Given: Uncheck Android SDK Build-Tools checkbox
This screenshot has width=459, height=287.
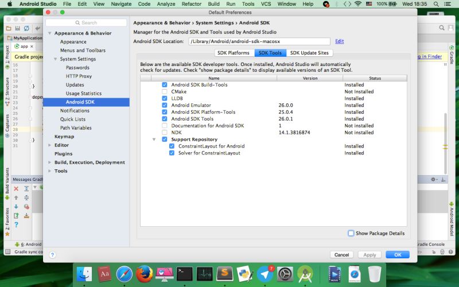Looking at the screenshot, I should (x=165, y=84).
